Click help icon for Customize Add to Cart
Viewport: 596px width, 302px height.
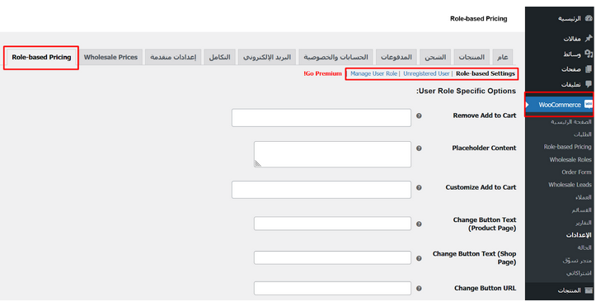[x=419, y=187]
